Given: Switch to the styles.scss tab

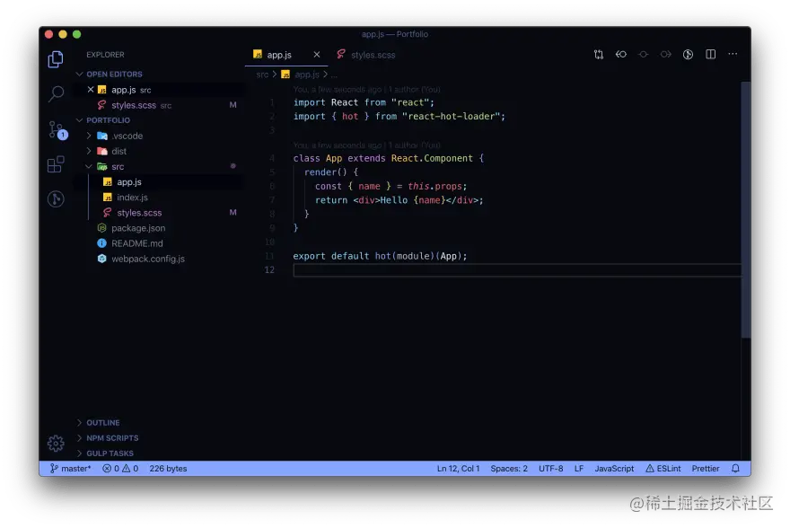Looking at the screenshot, I should coord(373,55).
